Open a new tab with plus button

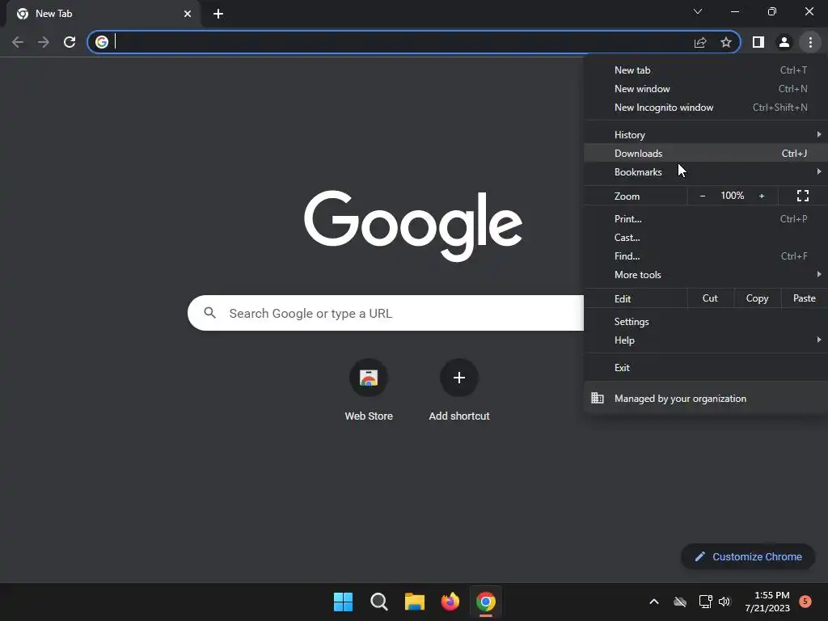218,14
